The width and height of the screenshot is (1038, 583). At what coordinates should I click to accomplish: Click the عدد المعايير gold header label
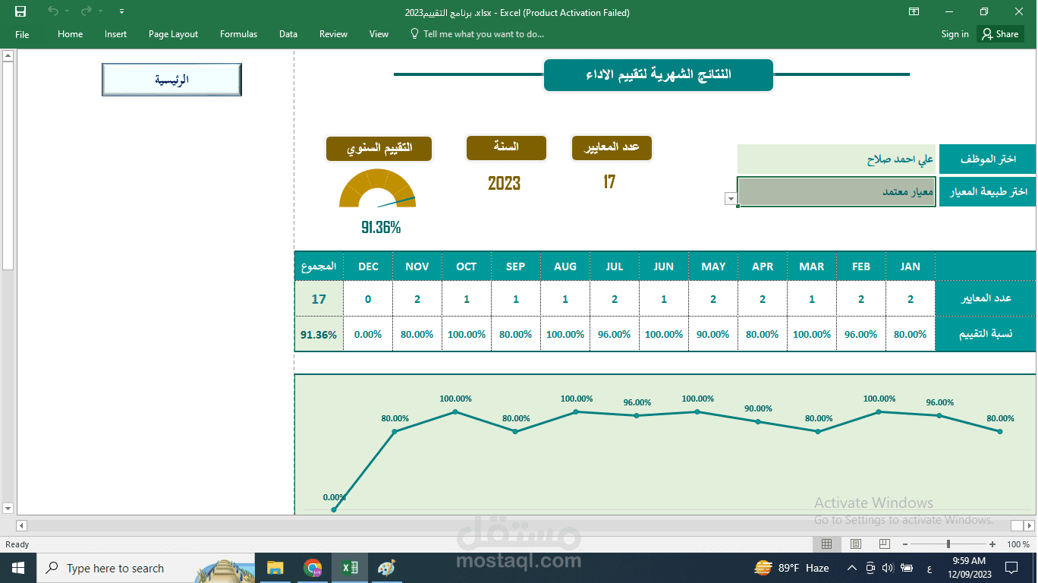coord(612,147)
